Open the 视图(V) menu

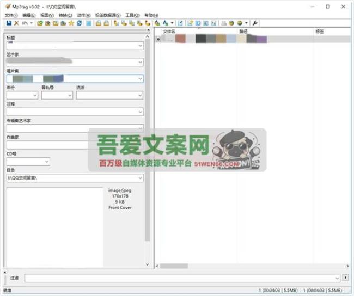tap(47, 15)
